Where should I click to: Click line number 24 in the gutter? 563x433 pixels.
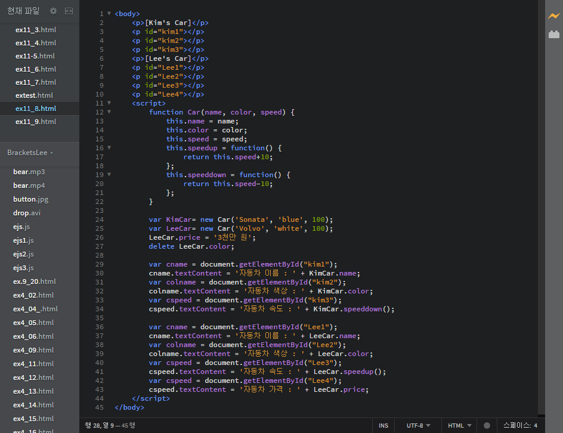pos(100,219)
